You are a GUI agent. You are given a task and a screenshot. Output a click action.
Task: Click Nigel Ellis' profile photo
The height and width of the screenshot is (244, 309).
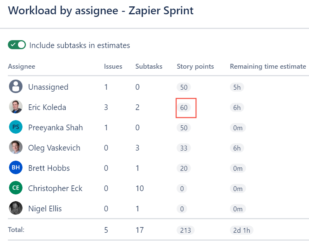coord(16,208)
